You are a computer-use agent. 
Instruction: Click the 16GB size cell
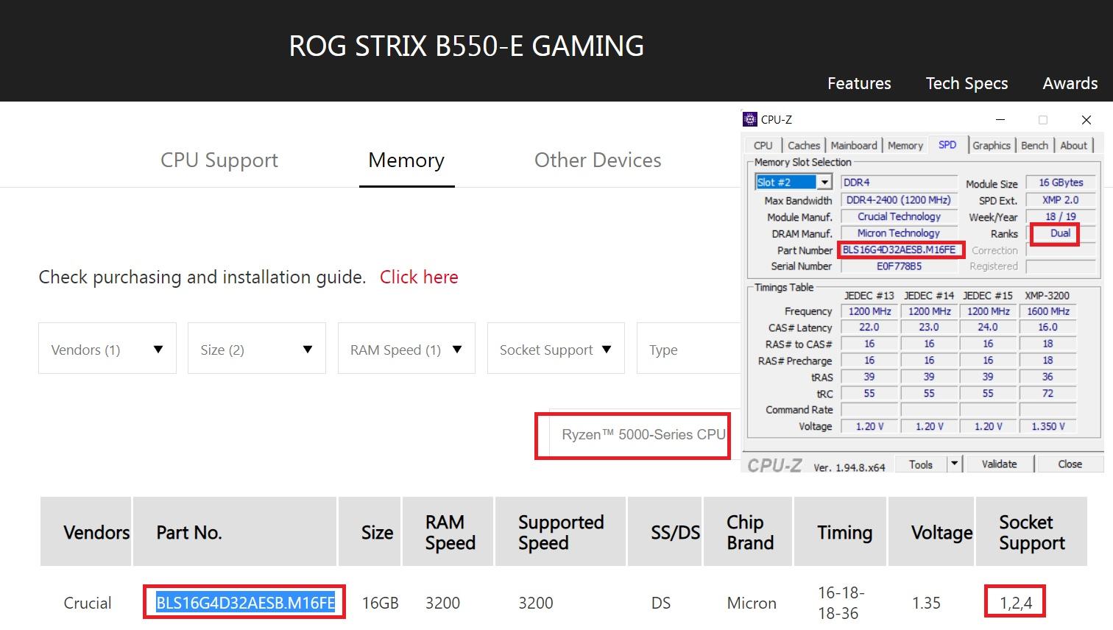click(380, 603)
